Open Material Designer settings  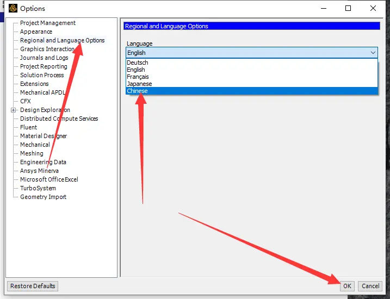pyautogui.click(x=44, y=136)
